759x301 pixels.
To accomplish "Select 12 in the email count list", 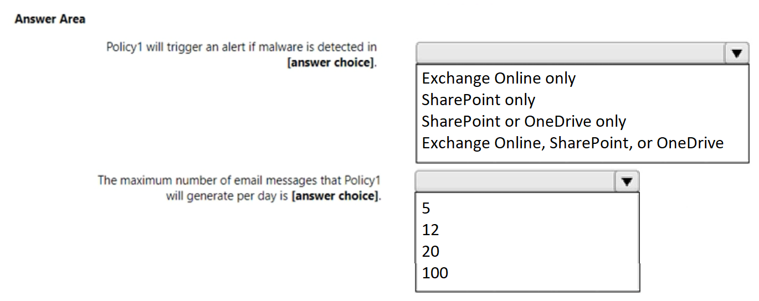I will [x=430, y=230].
